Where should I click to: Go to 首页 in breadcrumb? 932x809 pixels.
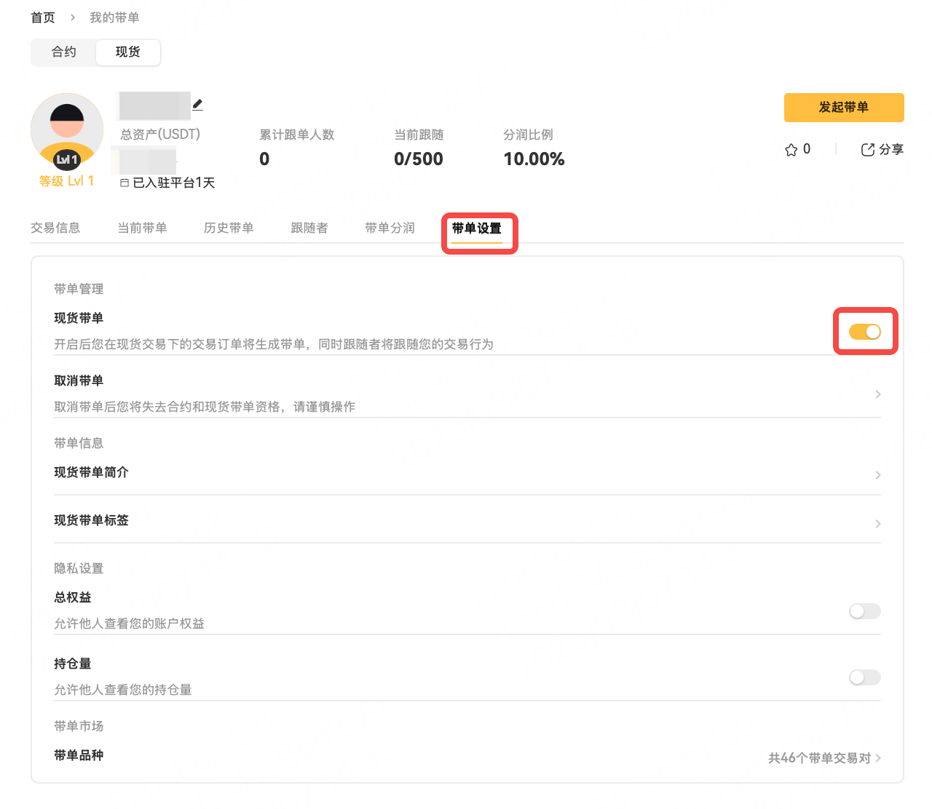coord(43,17)
